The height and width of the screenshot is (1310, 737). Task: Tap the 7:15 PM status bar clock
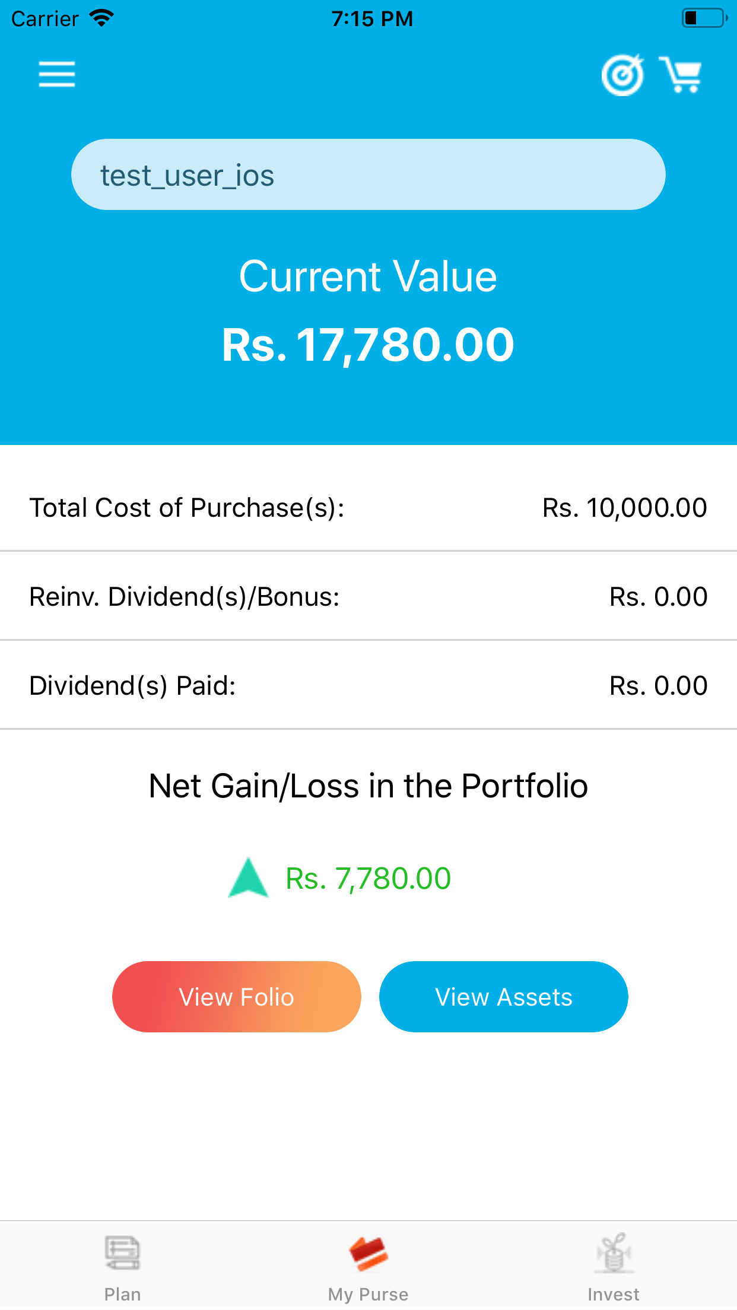(x=372, y=19)
